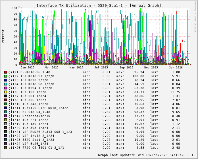Select the magenta swatch for gi1/5 ICX-K29A-1_1/2/8

tap(5, 88)
